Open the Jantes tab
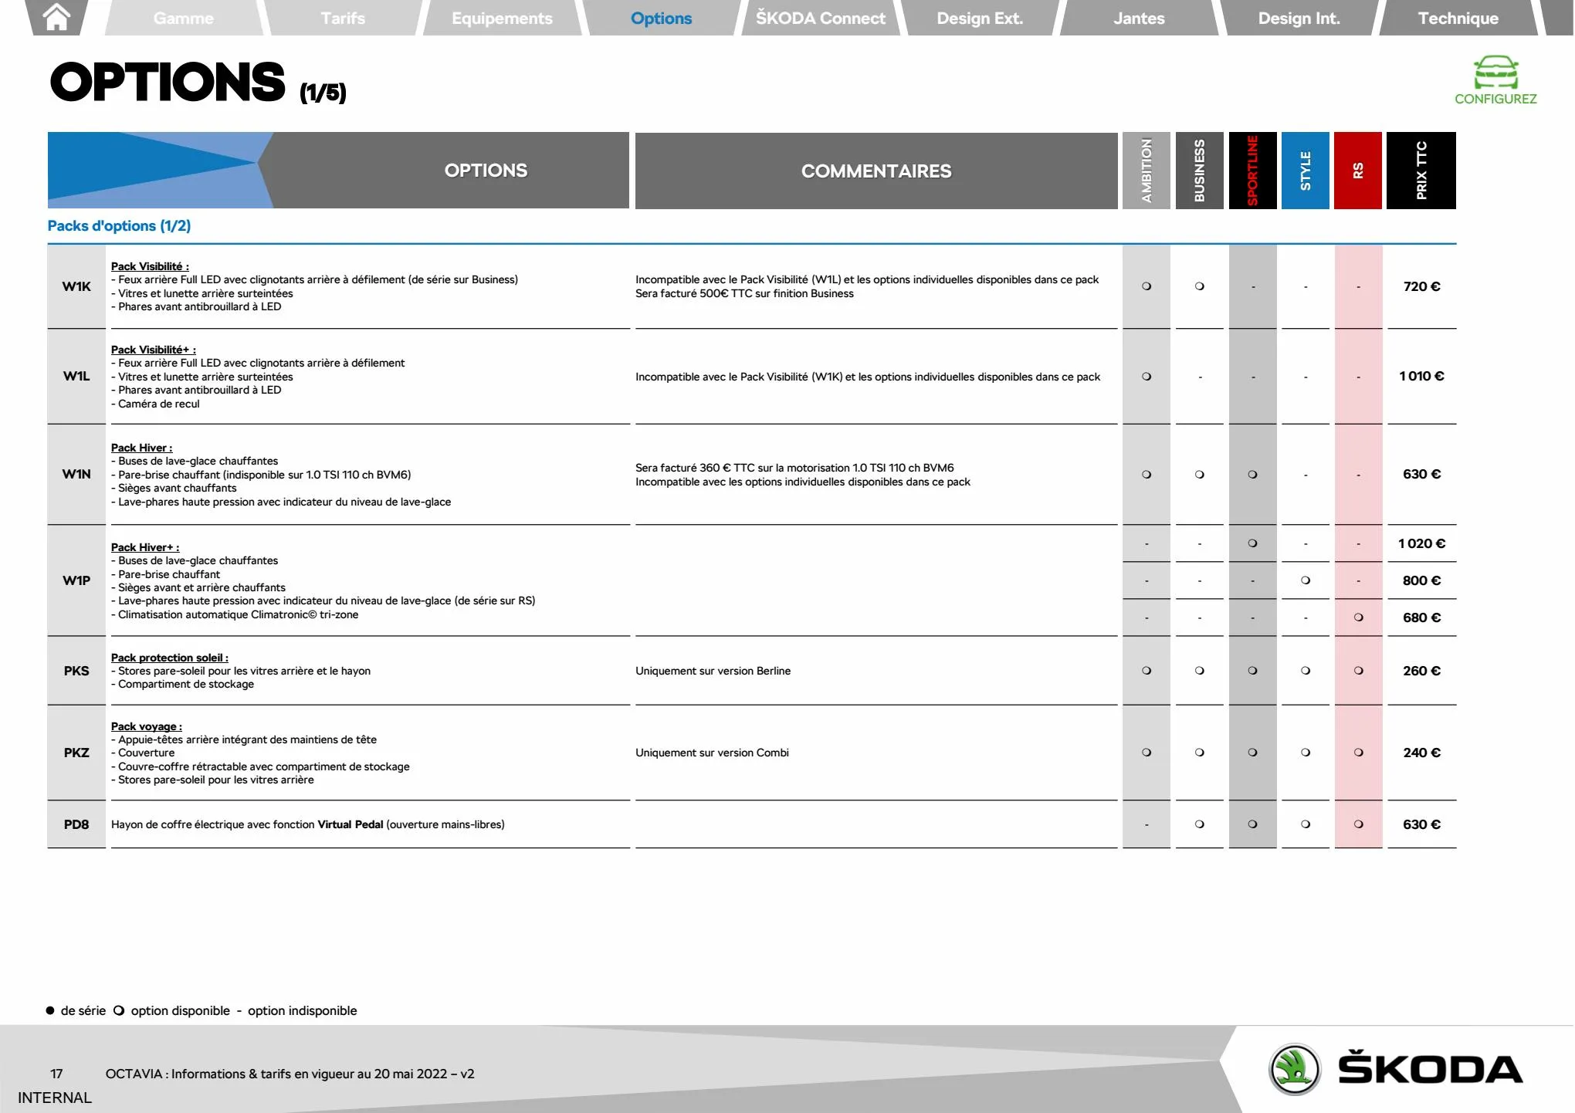 click(x=1139, y=18)
